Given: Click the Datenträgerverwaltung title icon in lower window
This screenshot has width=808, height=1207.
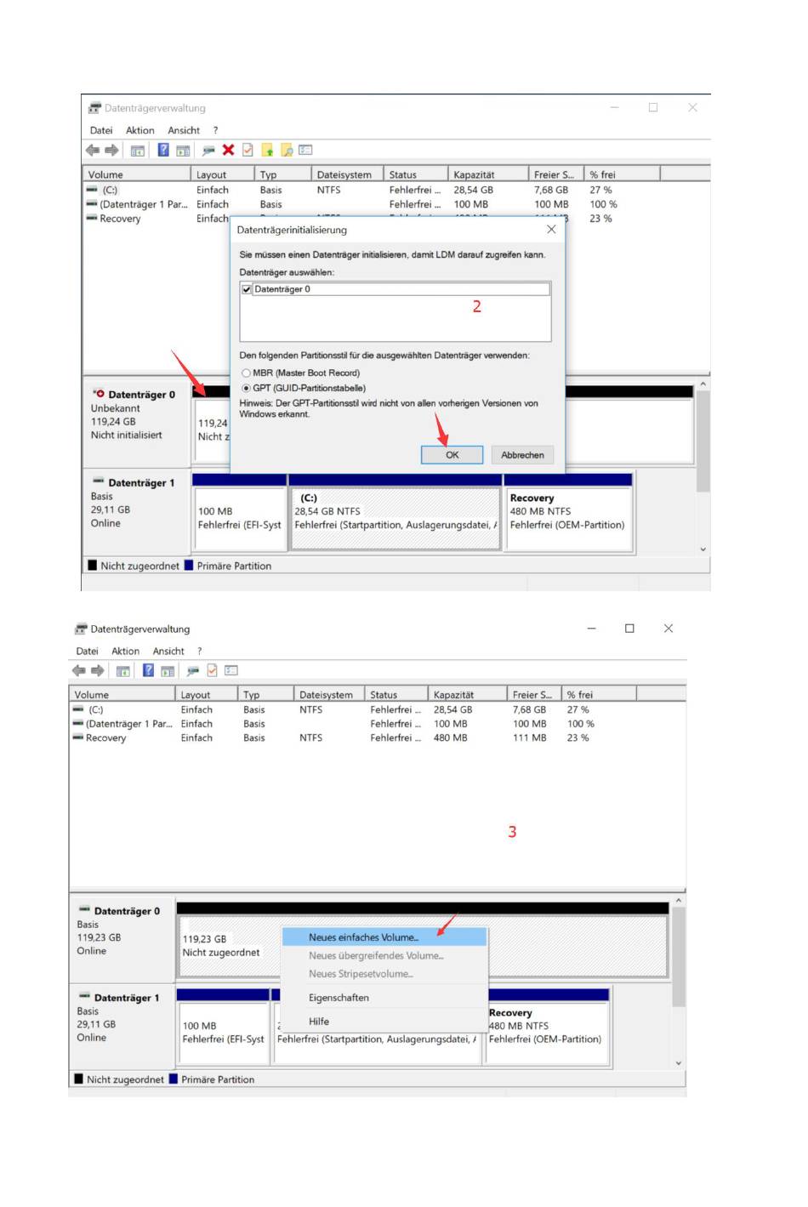Looking at the screenshot, I should point(81,629).
